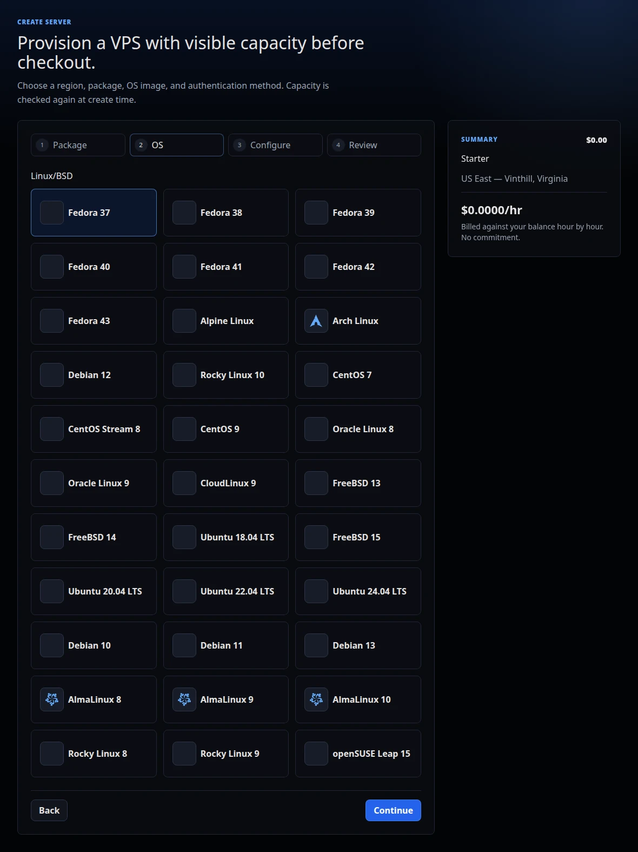Choose Ubuntu 18.04 LTS image
This screenshot has height=852, width=638.
click(226, 537)
